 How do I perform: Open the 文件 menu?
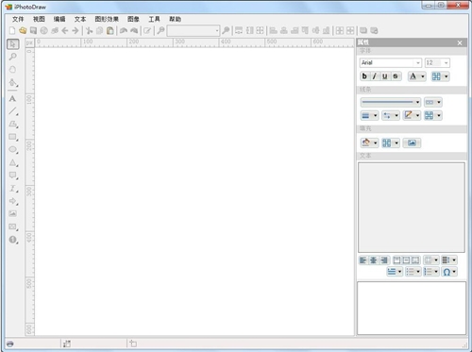coord(18,19)
